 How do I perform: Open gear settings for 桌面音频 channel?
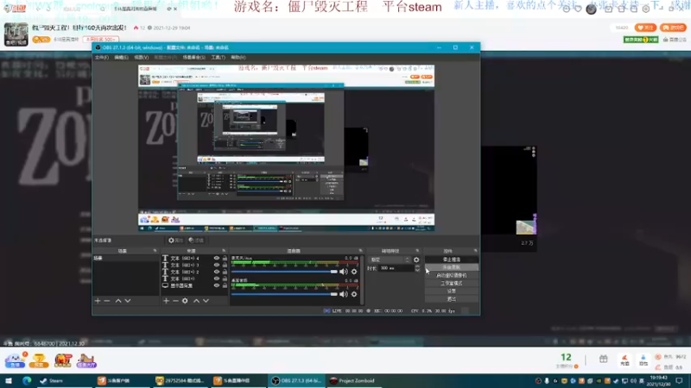(354, 294)
